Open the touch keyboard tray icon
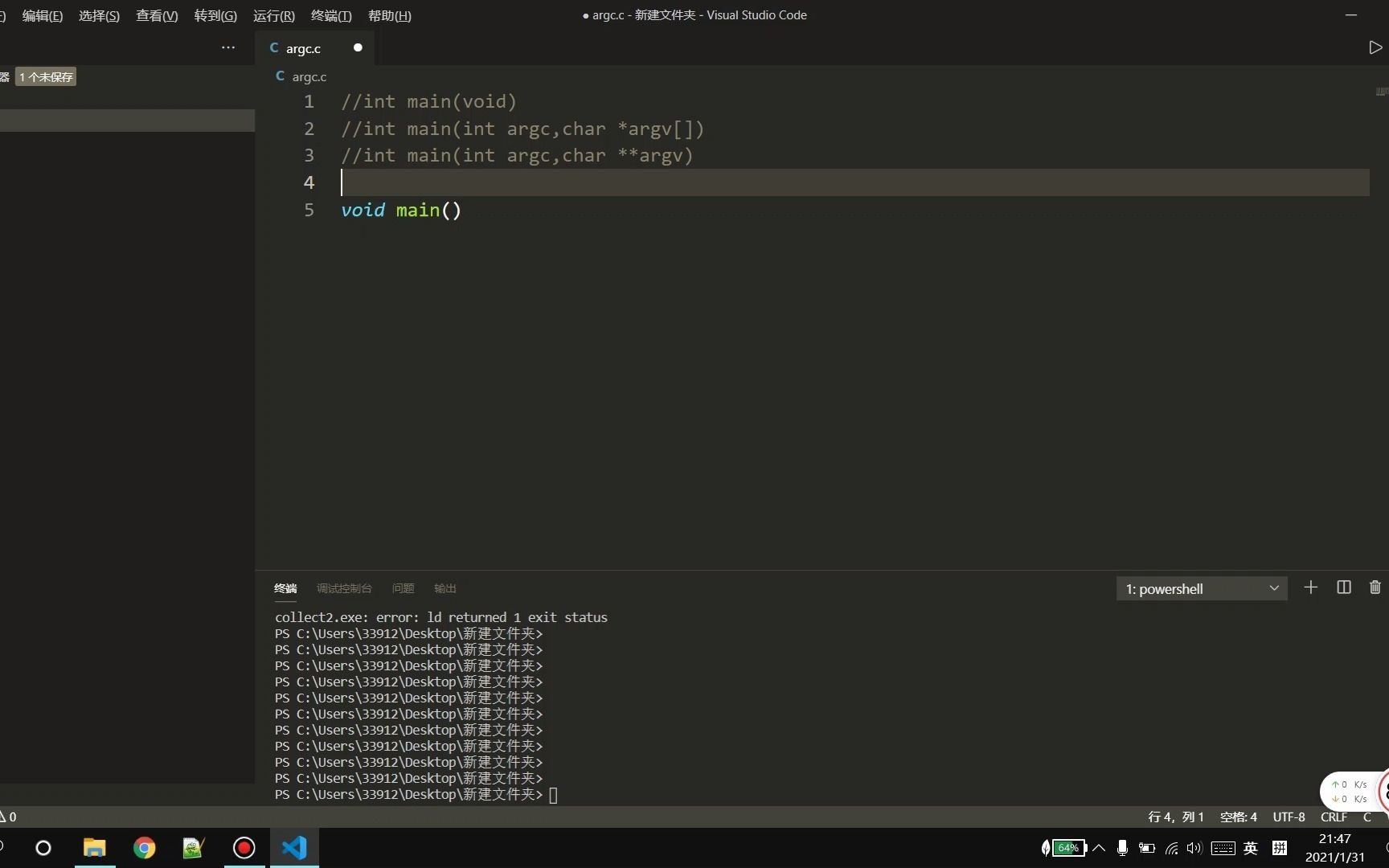 coord(1223,848)
